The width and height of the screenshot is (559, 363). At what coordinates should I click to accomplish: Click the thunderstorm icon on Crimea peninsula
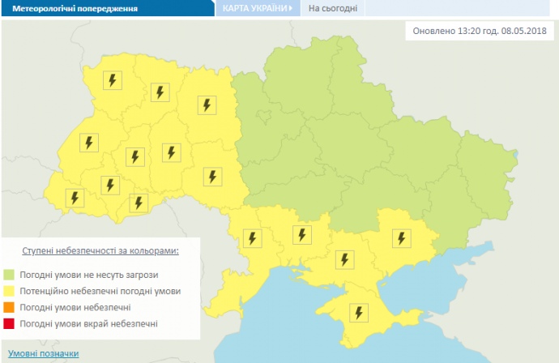point(357,312)
